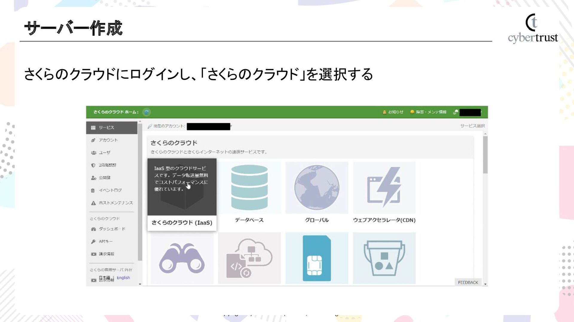Open the SIM card service tile
Screen dimensions: 574x322
tap(317, 258)
